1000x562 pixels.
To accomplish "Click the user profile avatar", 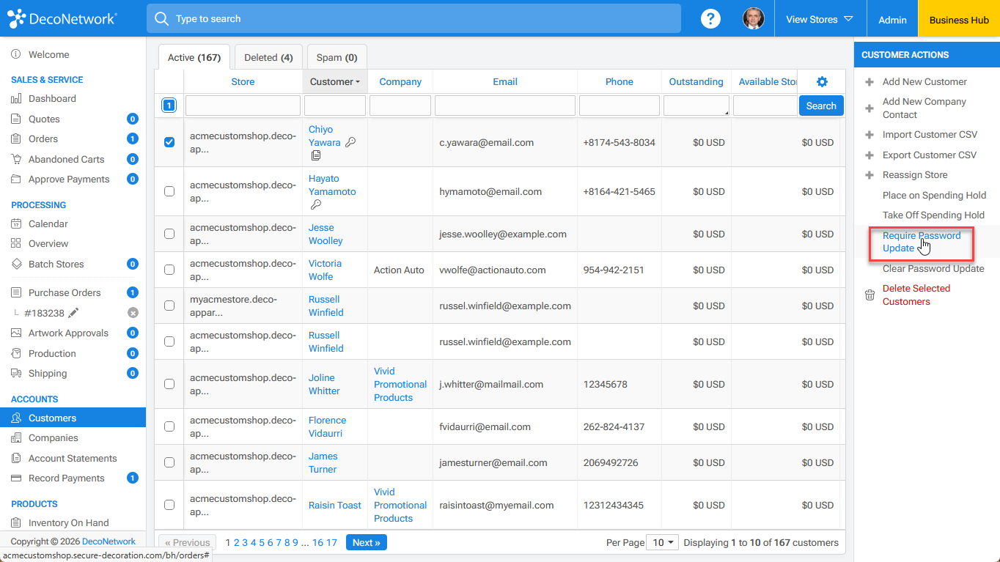I will tap(754, 19).
